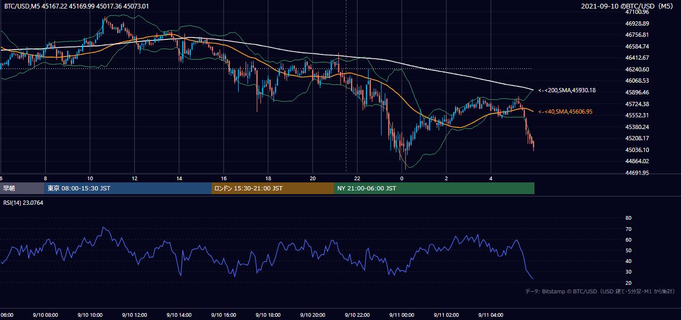This screenshot has width=681, height=320.
Task: Click hour label 18 under price chart
Action: 268,178
